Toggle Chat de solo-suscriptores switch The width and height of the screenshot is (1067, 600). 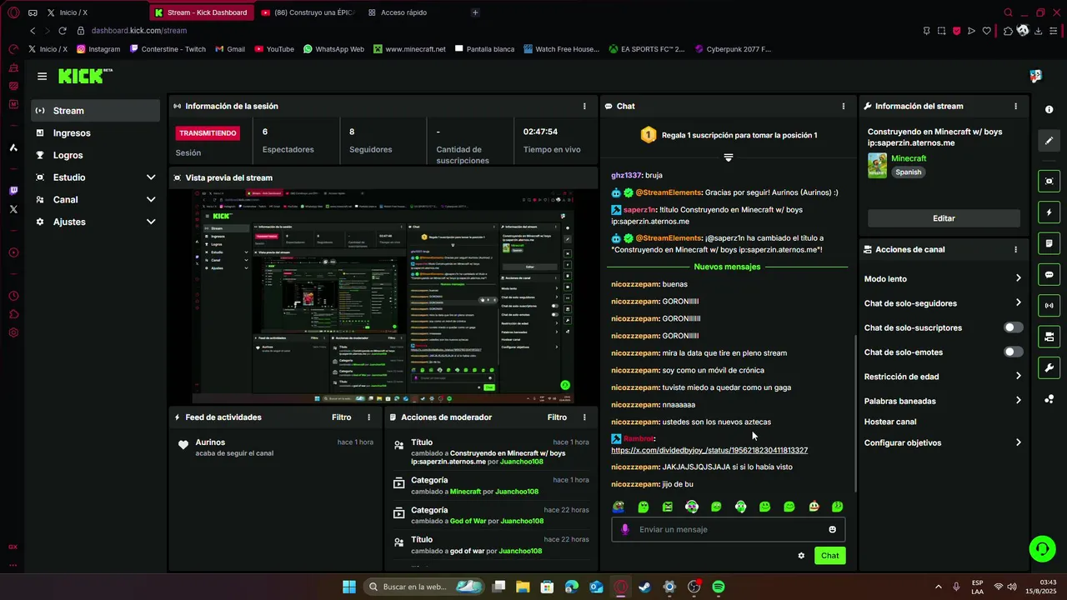point(1013,327)
